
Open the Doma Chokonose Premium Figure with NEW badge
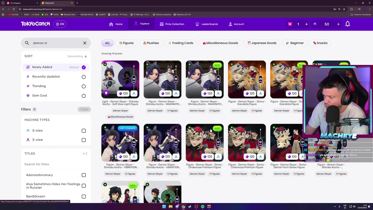pos(205,143)
